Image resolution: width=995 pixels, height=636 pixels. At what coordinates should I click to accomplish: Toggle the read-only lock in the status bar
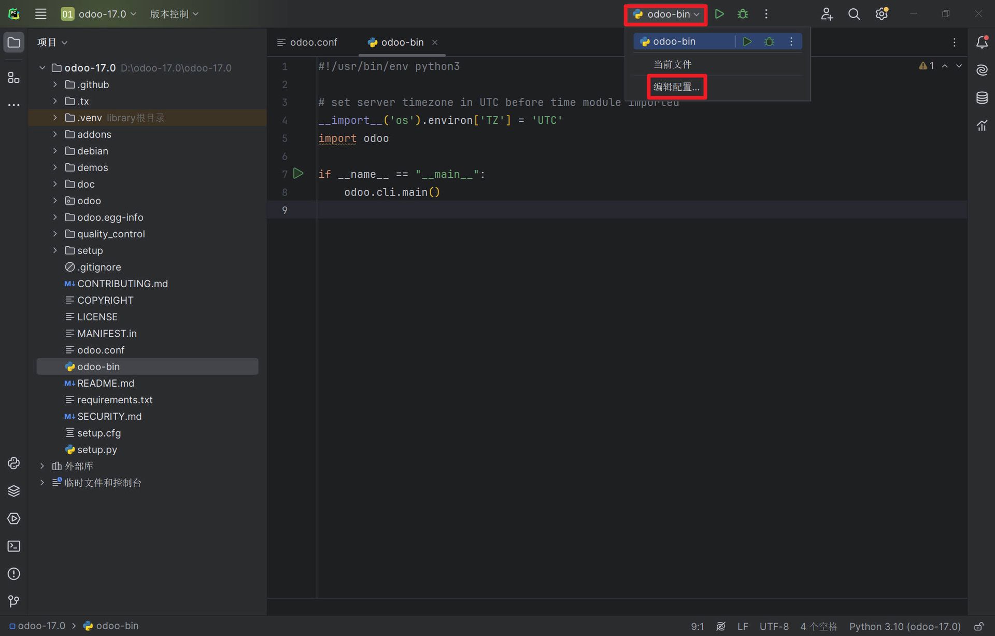pyautogui.click(x=978, y=627)
